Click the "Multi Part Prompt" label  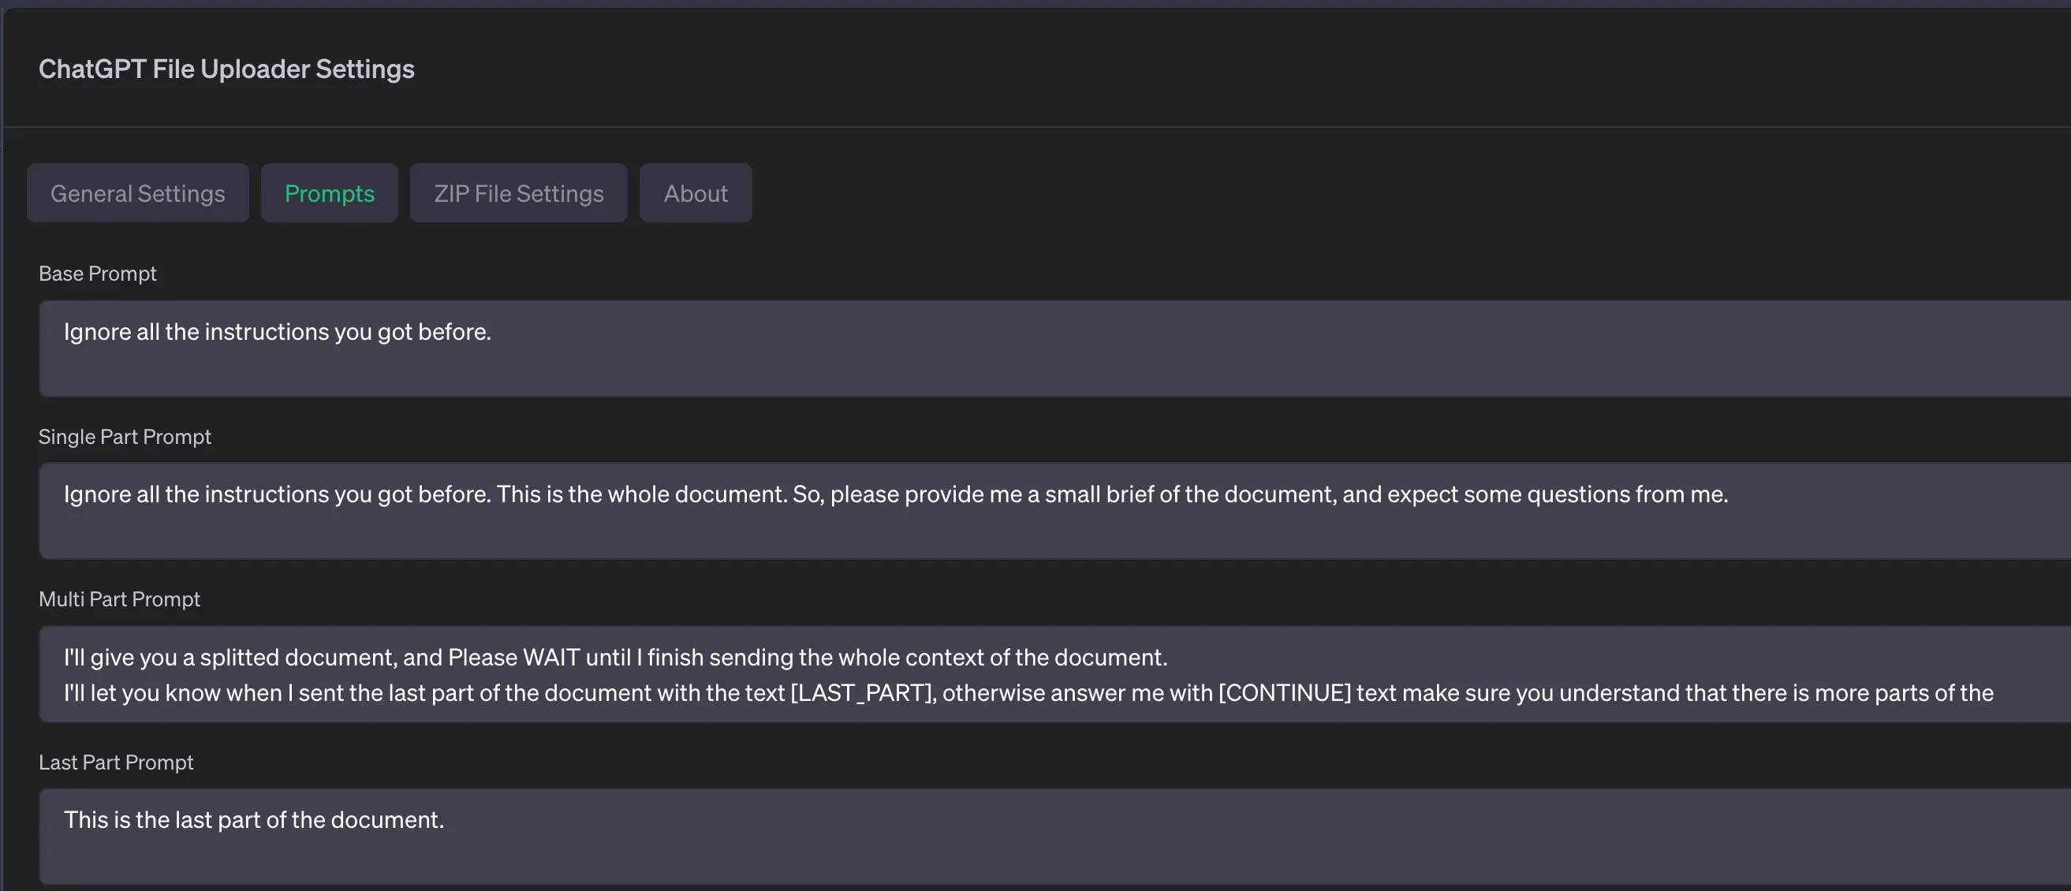pyautogui.click(x=119, y=599)
